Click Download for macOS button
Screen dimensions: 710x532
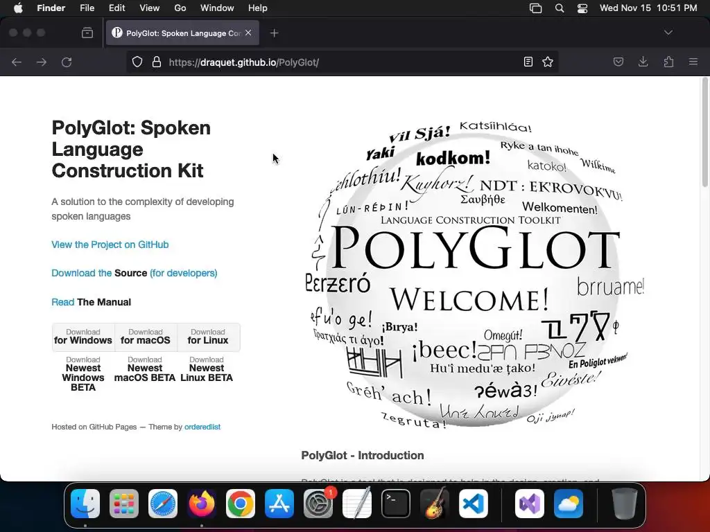[x=146, y=337]
